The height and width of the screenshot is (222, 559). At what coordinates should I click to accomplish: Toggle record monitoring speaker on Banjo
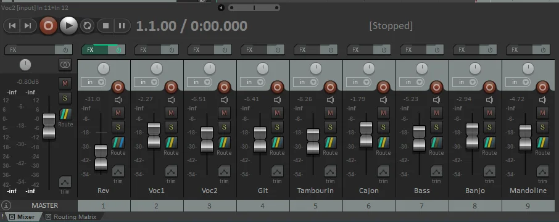(489, 100)
